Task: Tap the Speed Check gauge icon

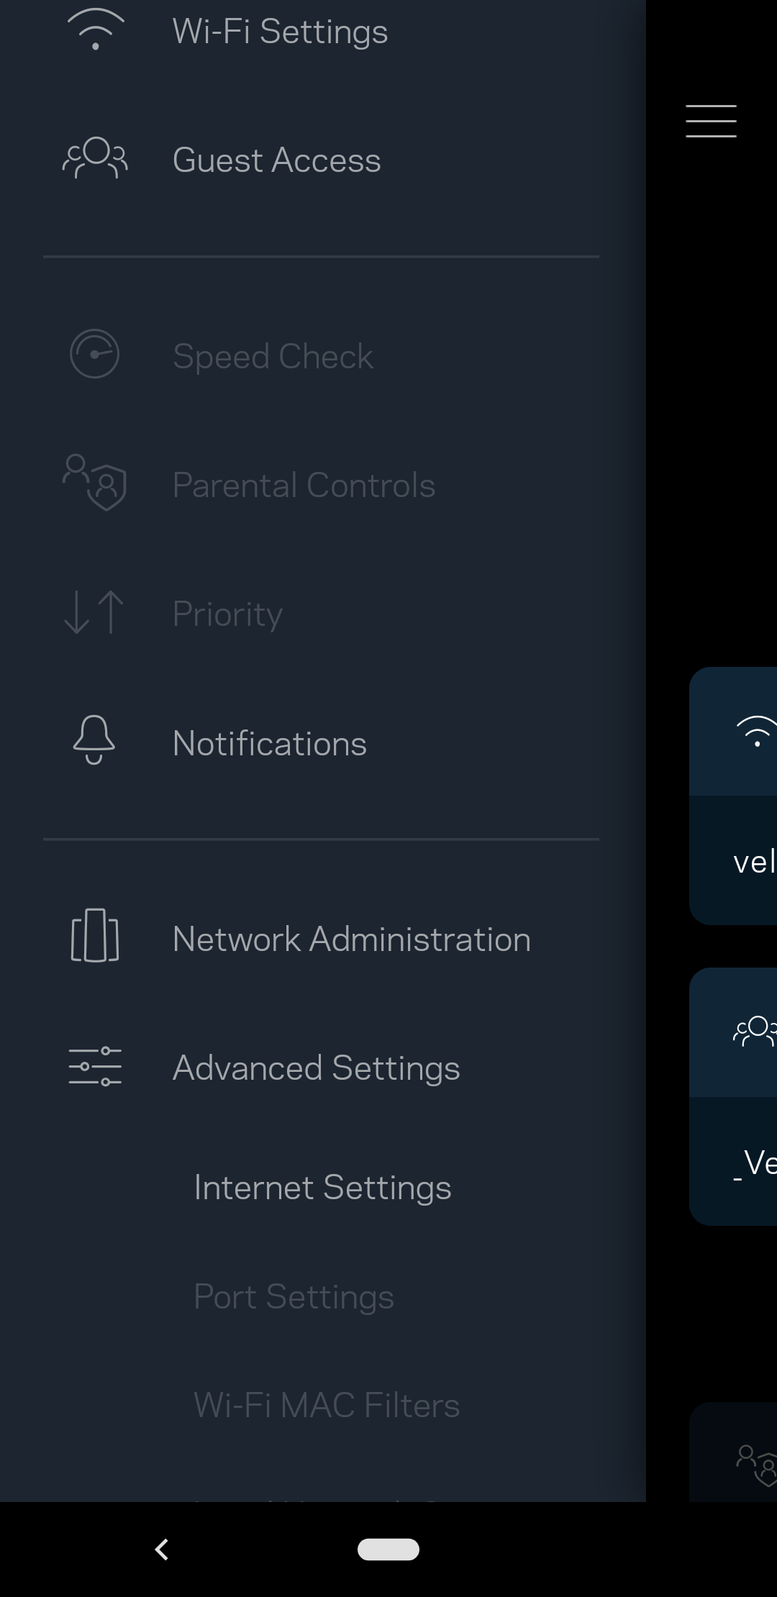Action: click(94, 354)
